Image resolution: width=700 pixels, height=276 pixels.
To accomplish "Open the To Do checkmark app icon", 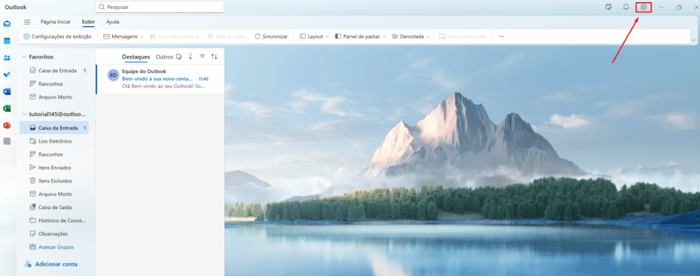I will (x=7, y=74).
